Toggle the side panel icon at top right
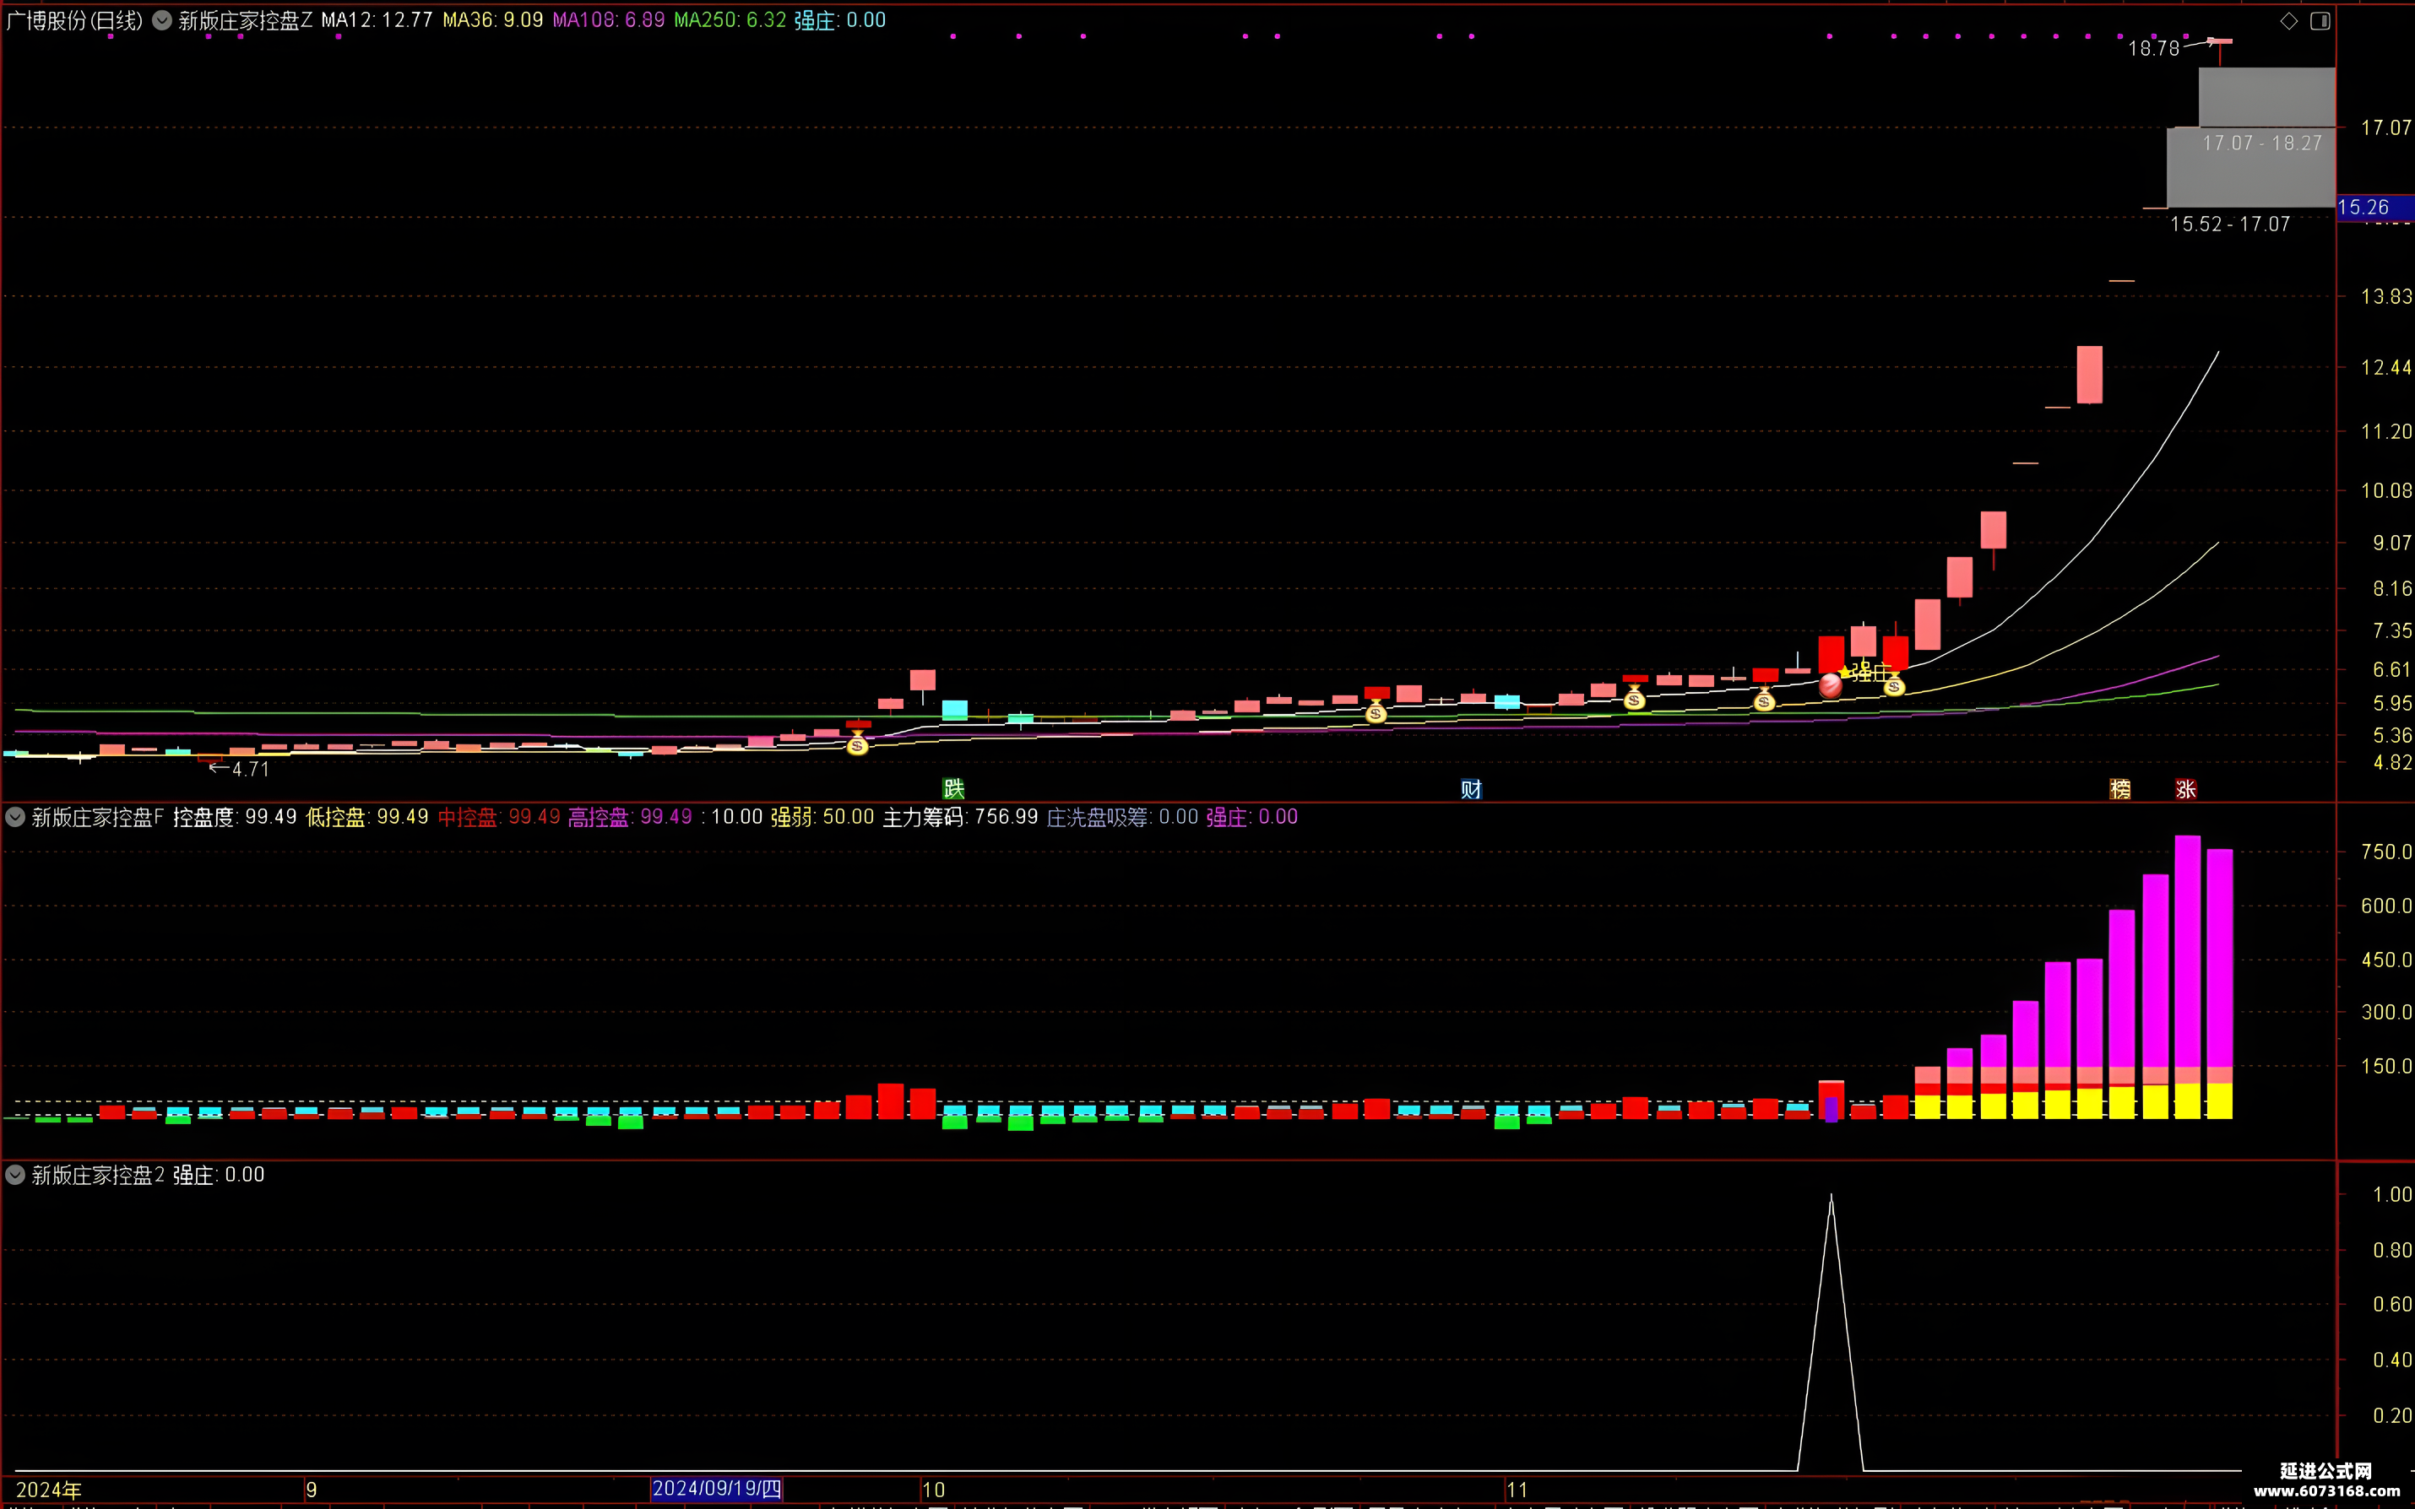The height and width of the screenshot is (1509, 2415). [x=2320, y=21]
